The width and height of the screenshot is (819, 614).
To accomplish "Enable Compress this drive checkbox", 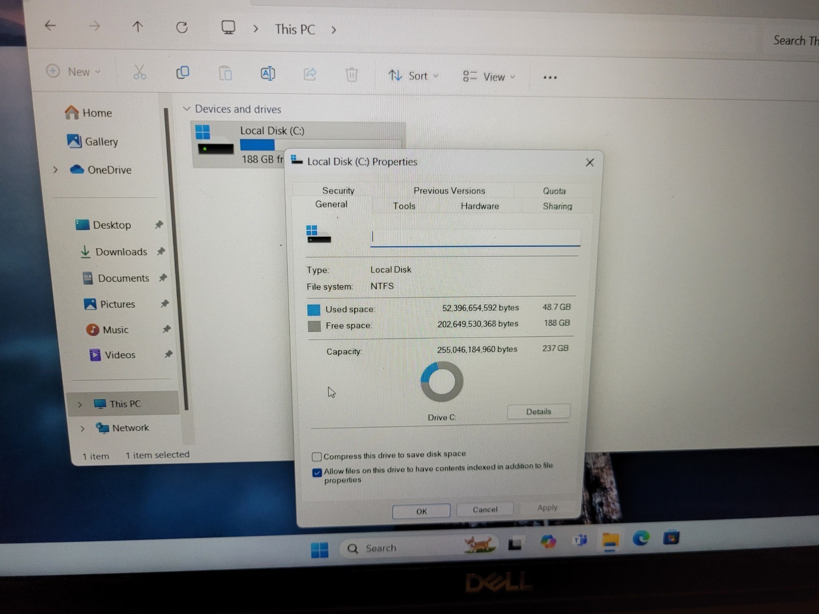I will [x=317, y=456].
